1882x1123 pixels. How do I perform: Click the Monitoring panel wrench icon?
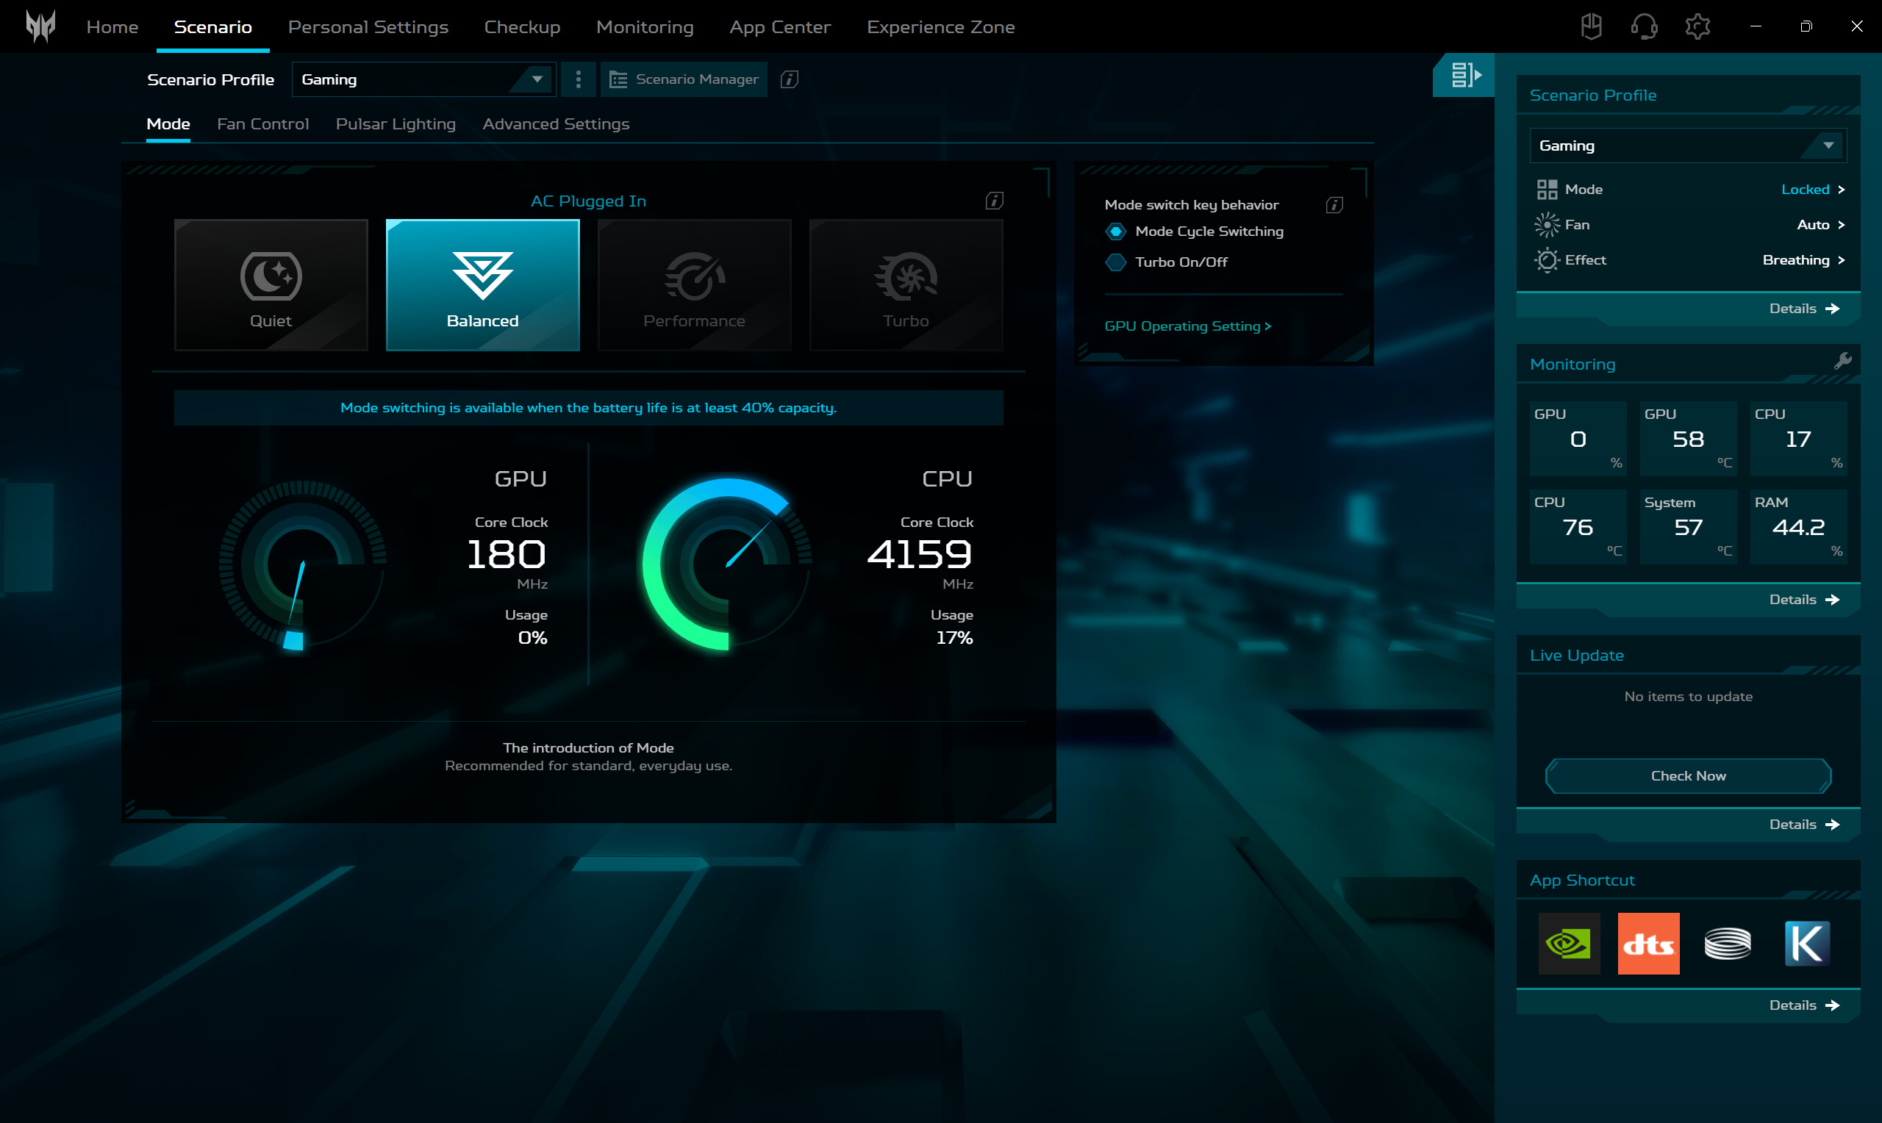1845,359
